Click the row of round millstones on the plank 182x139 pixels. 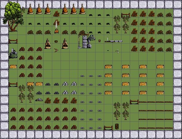tap(114, 41)
